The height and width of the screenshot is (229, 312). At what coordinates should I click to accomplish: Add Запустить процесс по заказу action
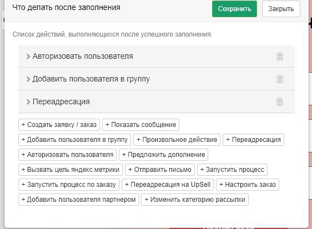pos(69,185)
